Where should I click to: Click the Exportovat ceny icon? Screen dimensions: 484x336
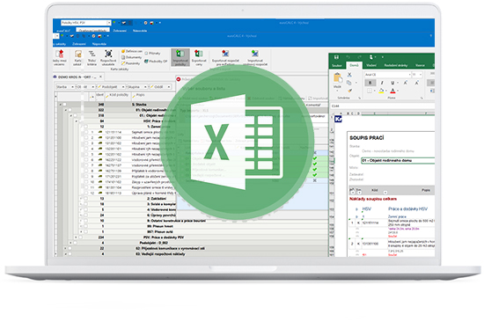pyautogui.click(x=199, y=57)
